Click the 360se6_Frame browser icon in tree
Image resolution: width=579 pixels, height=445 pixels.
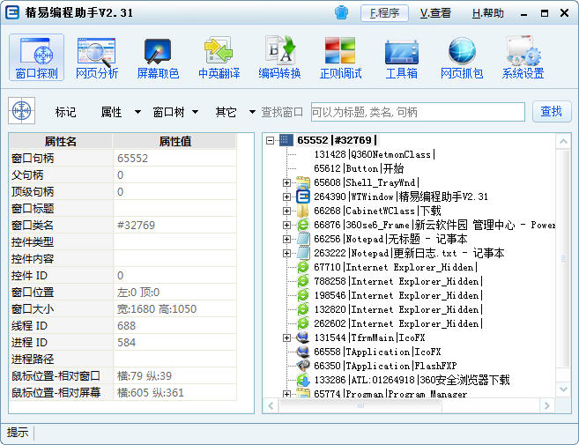(x=303, y=225)
